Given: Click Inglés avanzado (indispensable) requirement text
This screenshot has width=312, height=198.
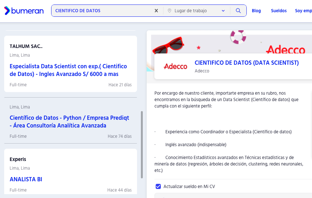Looking at the screenshot, I should (196, 145).
